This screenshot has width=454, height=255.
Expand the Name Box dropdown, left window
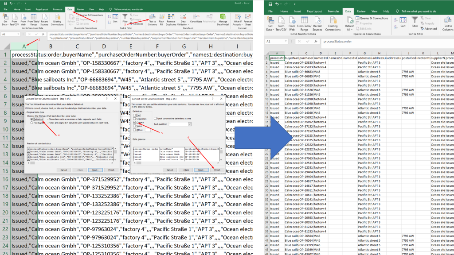pos(18,34)
